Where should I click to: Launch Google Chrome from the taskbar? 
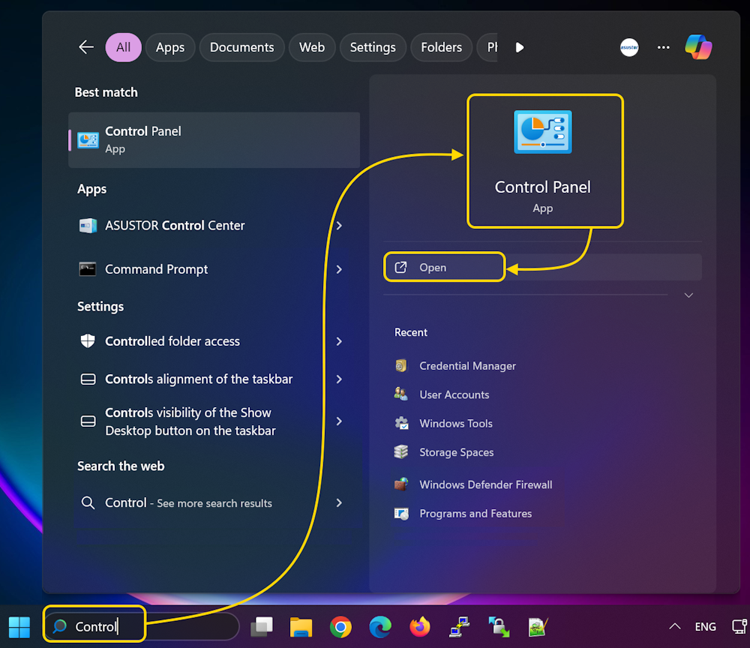point(340,627)
